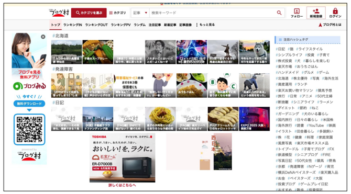Open the 記事 search type dropdown
The image size is (351, 194).
(x=140, y=13)
